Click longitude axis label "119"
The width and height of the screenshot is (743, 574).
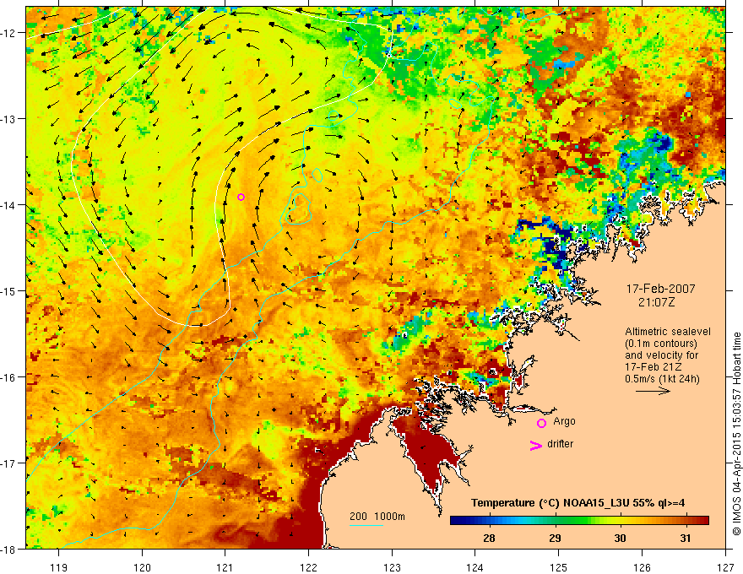pos(59,567)
